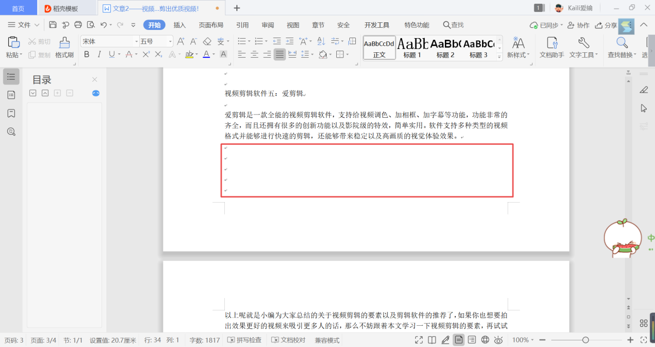Apply superscript formatting
The height and width of the screenshot is (347, 655).
tap(146, 54)
